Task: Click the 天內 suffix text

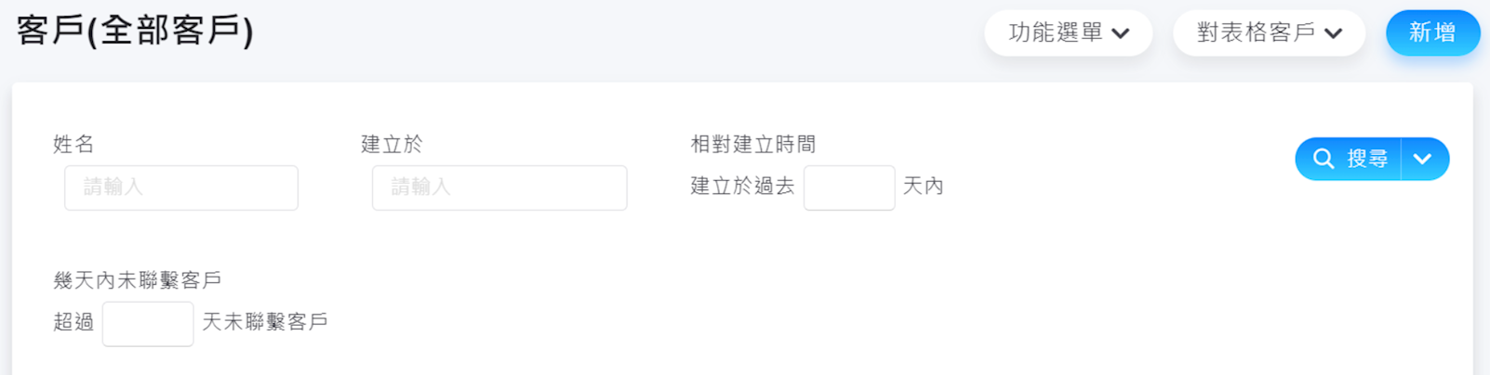Action: click(924, 187)
